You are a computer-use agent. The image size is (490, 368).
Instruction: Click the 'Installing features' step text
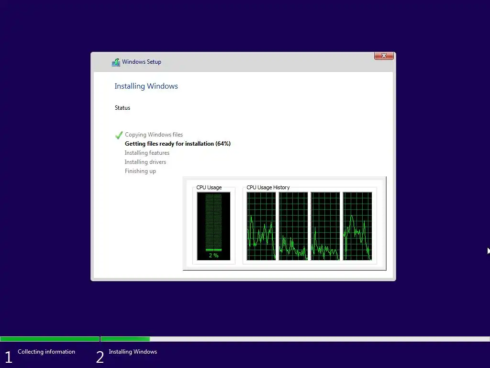tap(147, 153)
